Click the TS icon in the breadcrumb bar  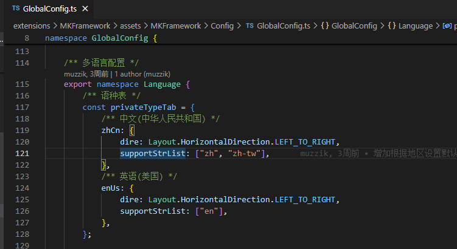(249, 26)
